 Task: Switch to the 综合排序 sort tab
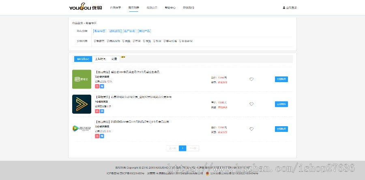pos(83,59)
